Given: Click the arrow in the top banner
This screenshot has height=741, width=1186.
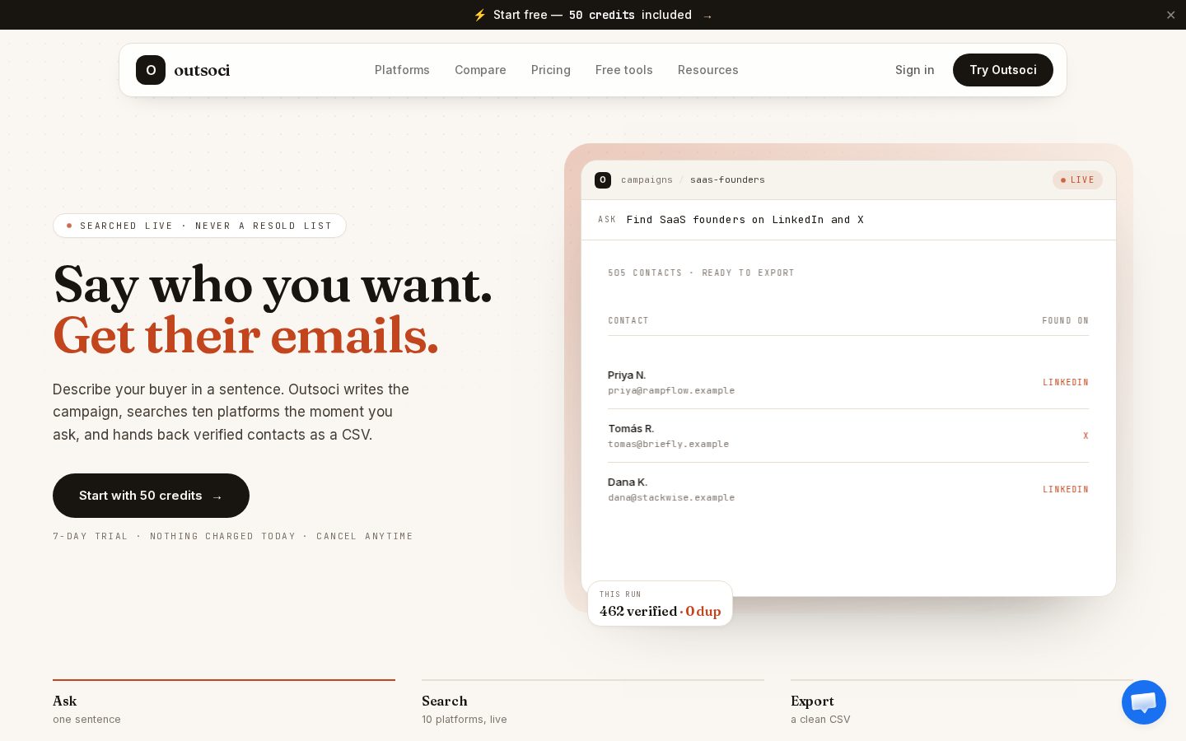Looking at the screenshot, I should (x=707, y=16).
